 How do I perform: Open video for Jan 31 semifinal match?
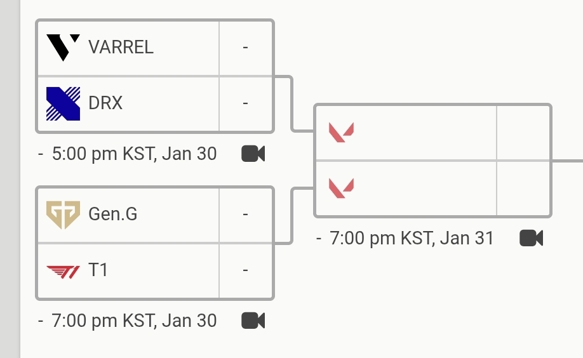[531, 238]
